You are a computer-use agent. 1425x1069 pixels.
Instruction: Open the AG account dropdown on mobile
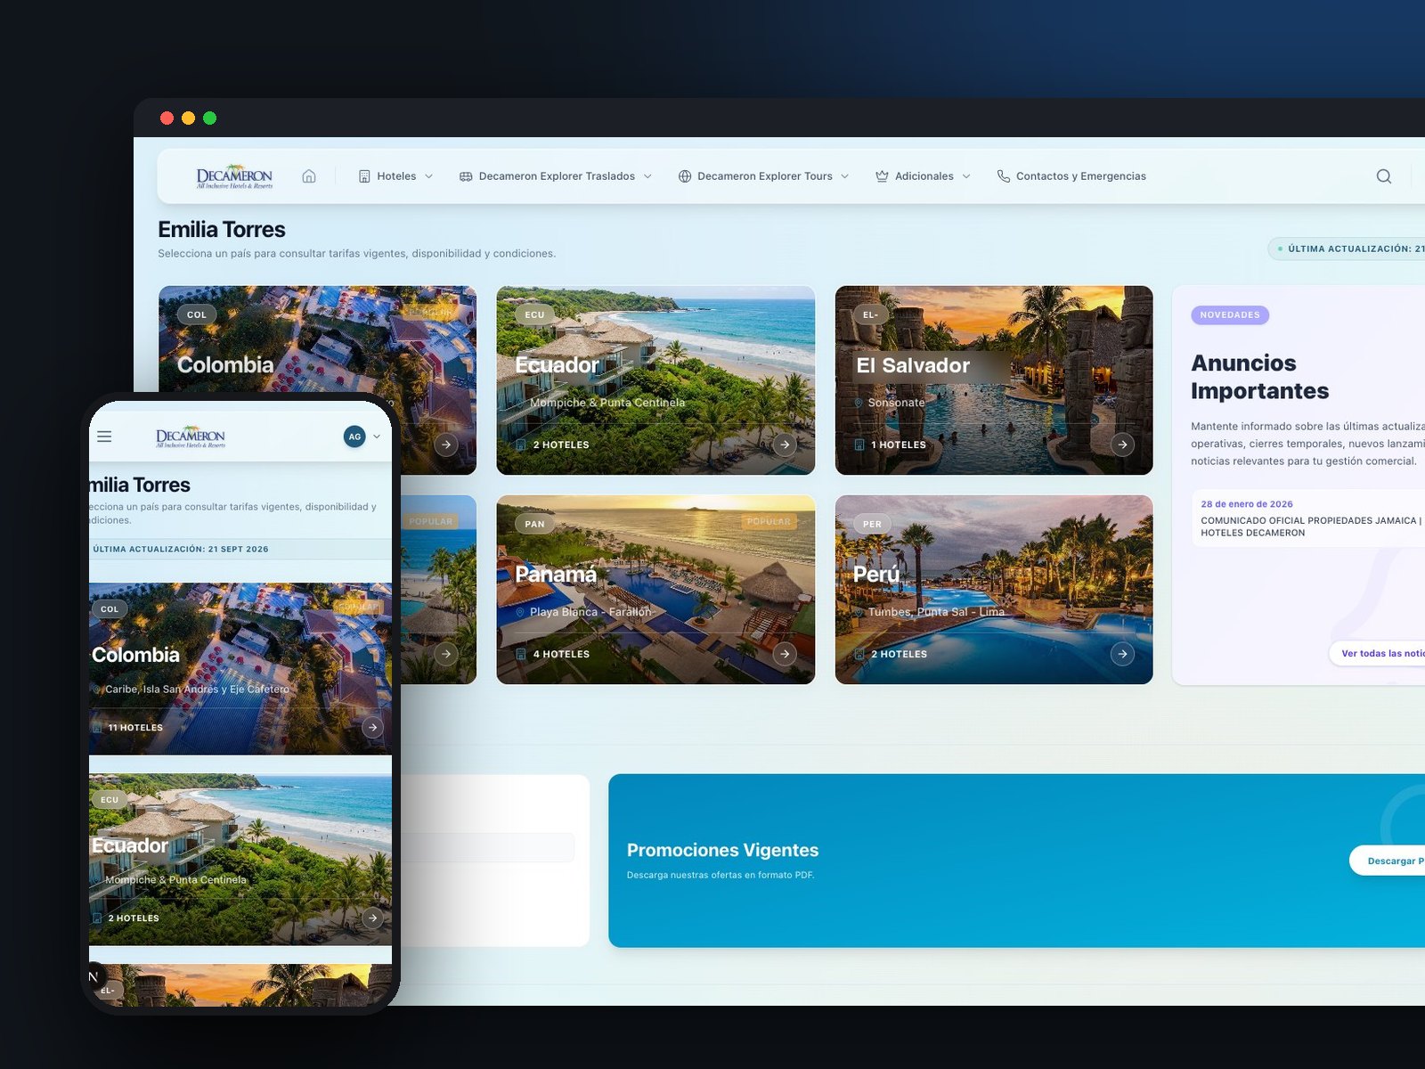click(362, 437)
